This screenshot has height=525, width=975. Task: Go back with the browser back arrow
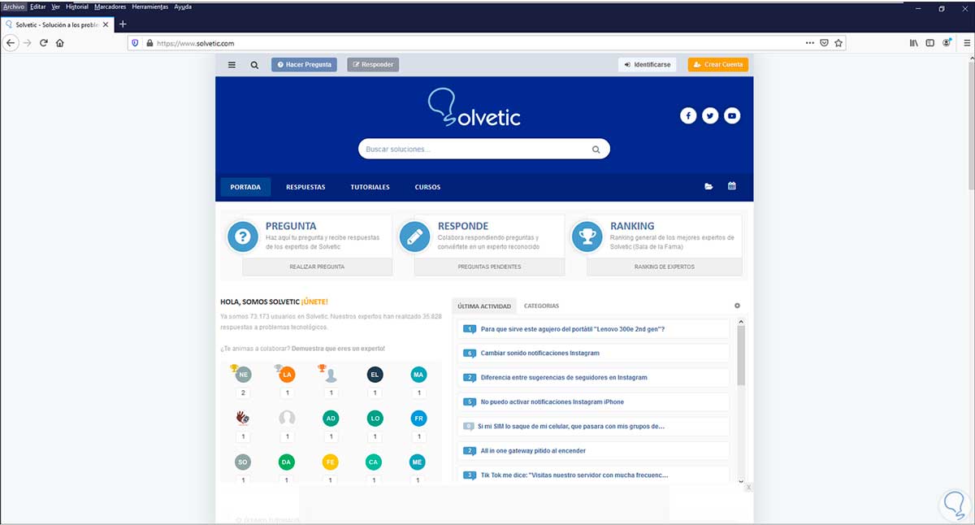11,43
